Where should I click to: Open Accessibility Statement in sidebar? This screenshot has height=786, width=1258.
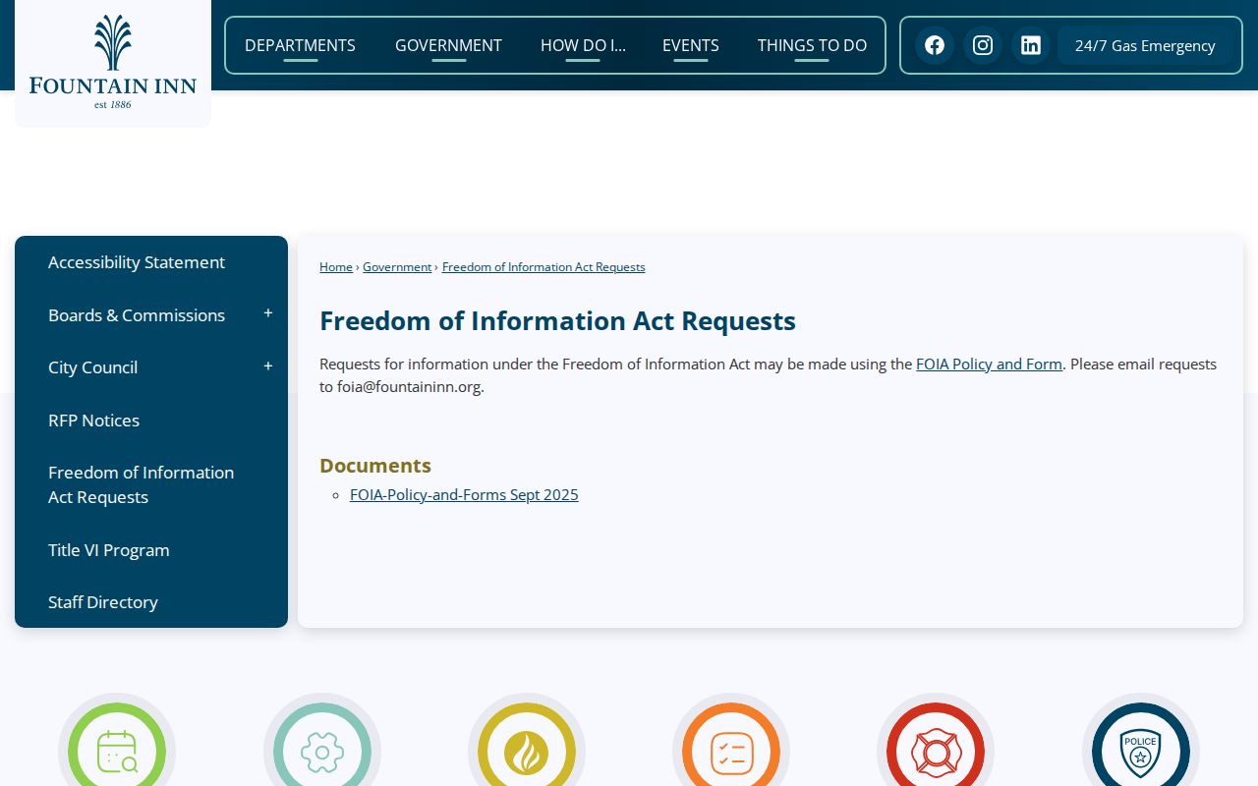[x=137, y=262]
